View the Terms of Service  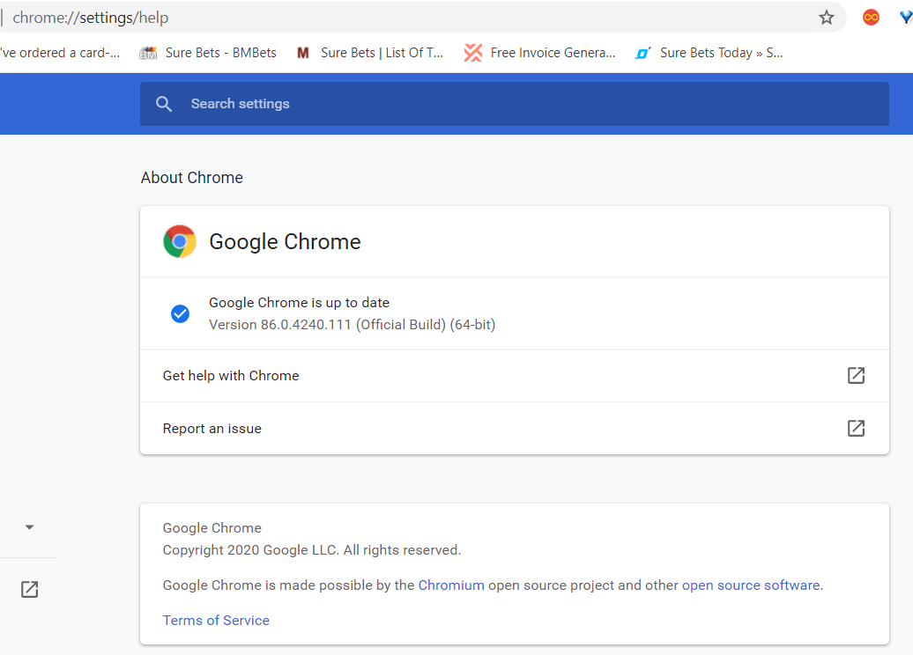coord(216,621)
